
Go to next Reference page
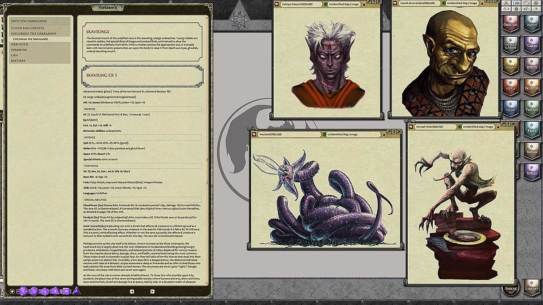click(152, 291)
